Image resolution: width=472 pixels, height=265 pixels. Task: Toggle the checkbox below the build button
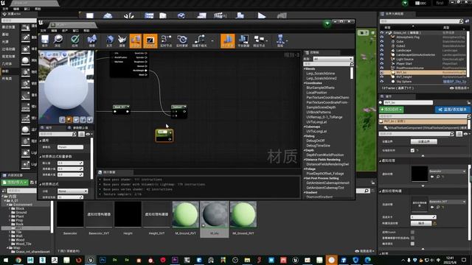coord(412,233)
